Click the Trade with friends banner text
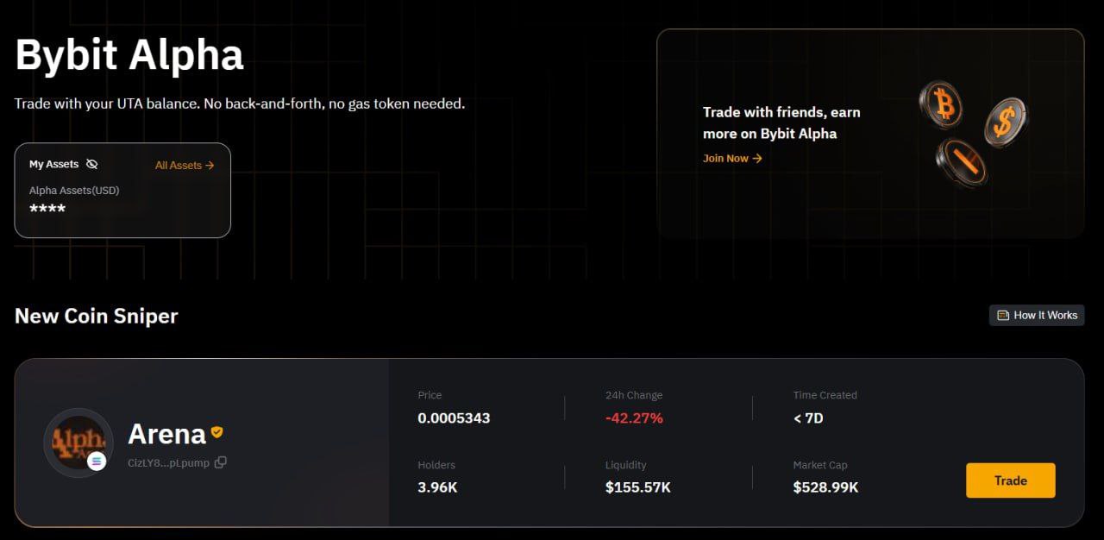Image resolution: width=1104 pixels, height=540 pixels. click(781, 122)
